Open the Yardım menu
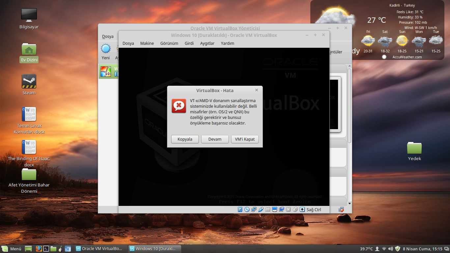 click(228, 43)
